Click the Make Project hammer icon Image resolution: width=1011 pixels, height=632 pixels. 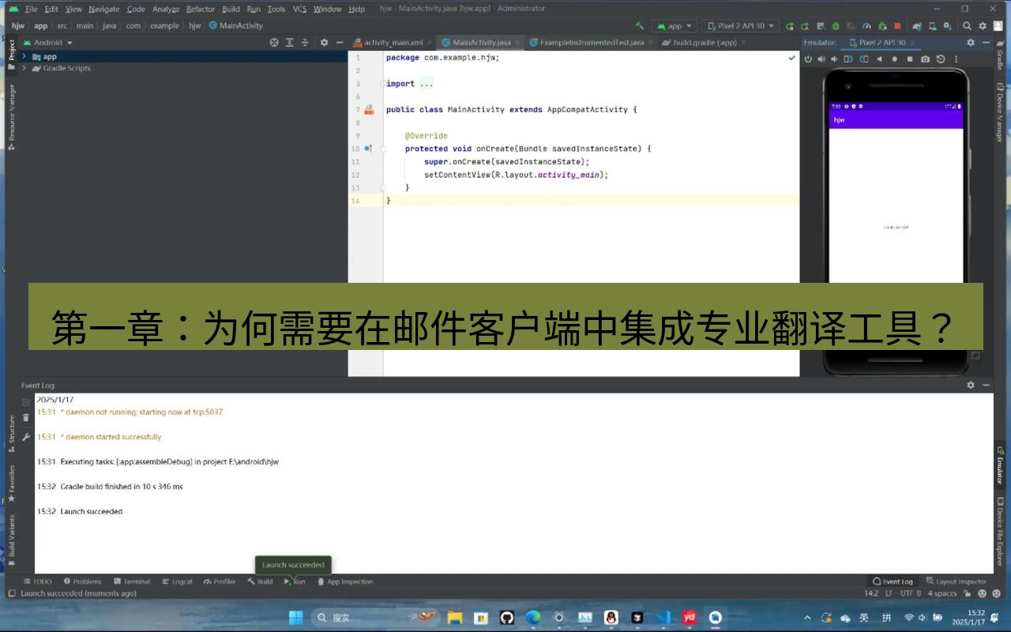click(640, 25)
